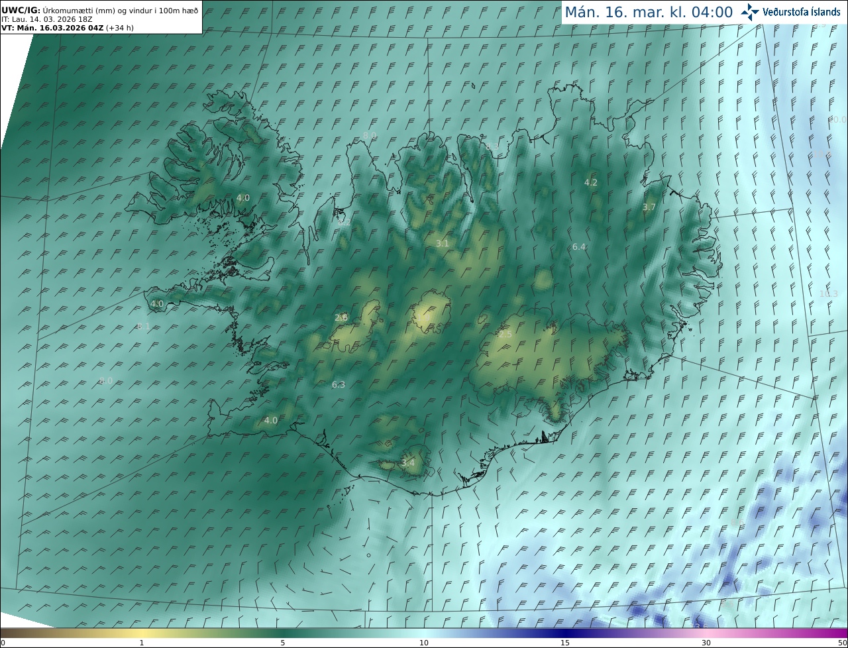Select the 'UWC/IG: Úrkomumætti (mm)' header line
This screenshot has width=848, height=648.
[100, 10]
